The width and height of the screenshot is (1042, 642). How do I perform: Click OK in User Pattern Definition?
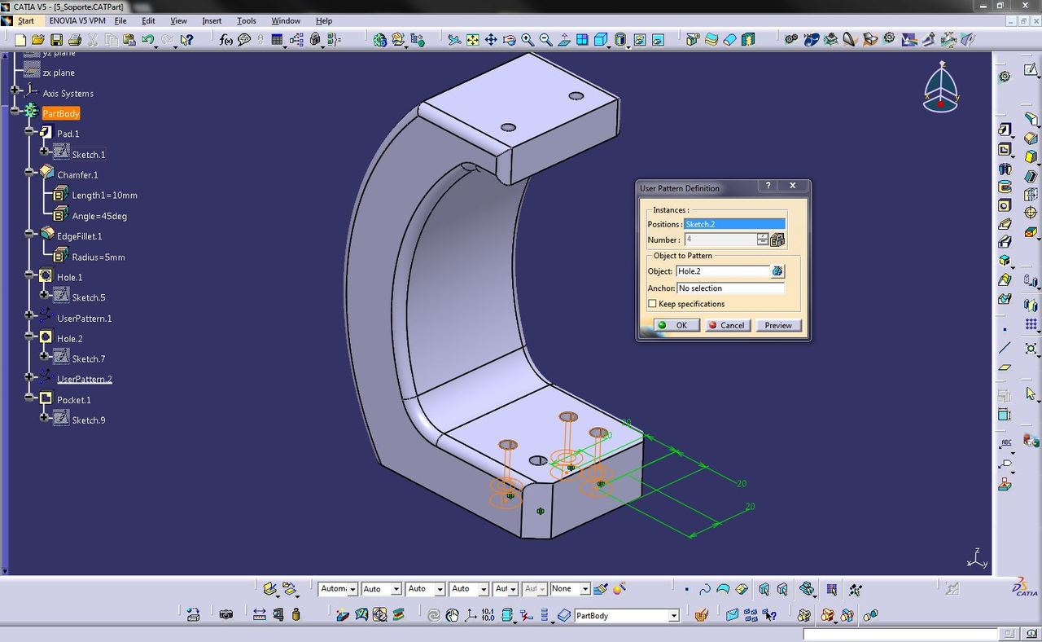(676, 325)
